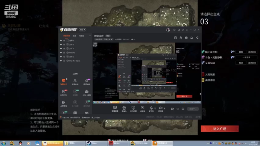Open streaming settings gear
Viewport: 260px width, 146px height.
[x=183, y=109]
